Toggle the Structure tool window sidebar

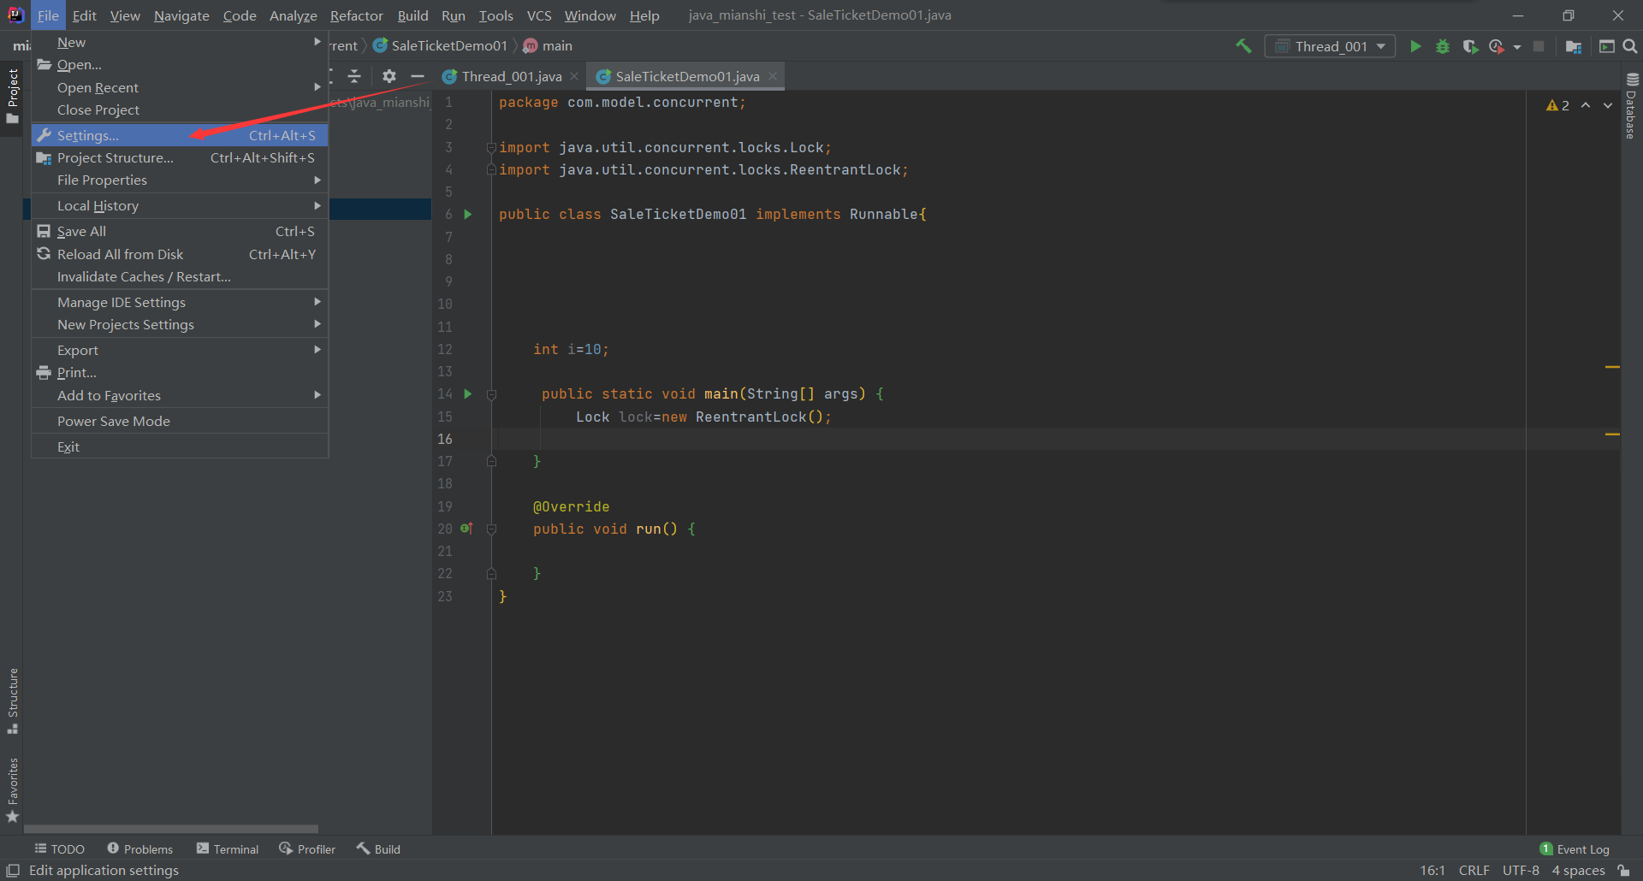[x=13, y=700]
